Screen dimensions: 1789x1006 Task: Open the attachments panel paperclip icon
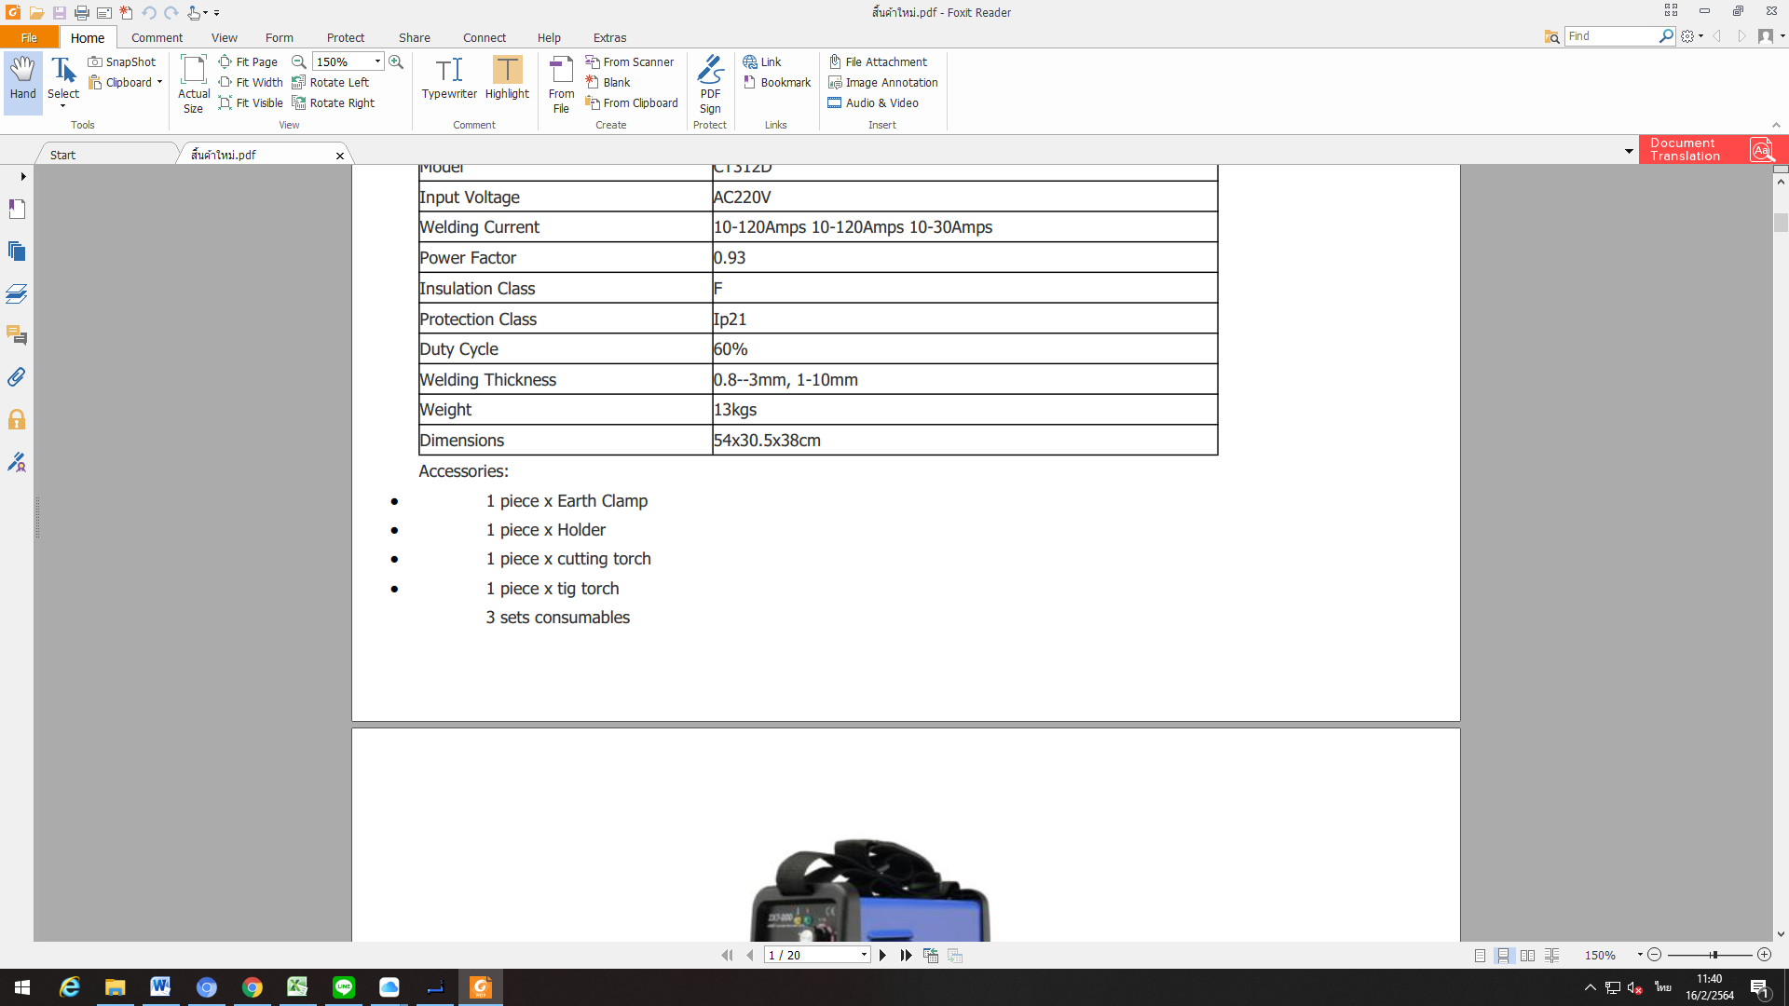17,377
